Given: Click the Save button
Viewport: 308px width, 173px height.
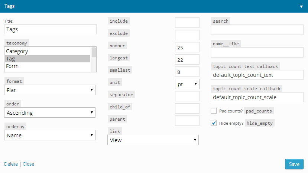Looking at the screenshot, I should tap(294, 164).
